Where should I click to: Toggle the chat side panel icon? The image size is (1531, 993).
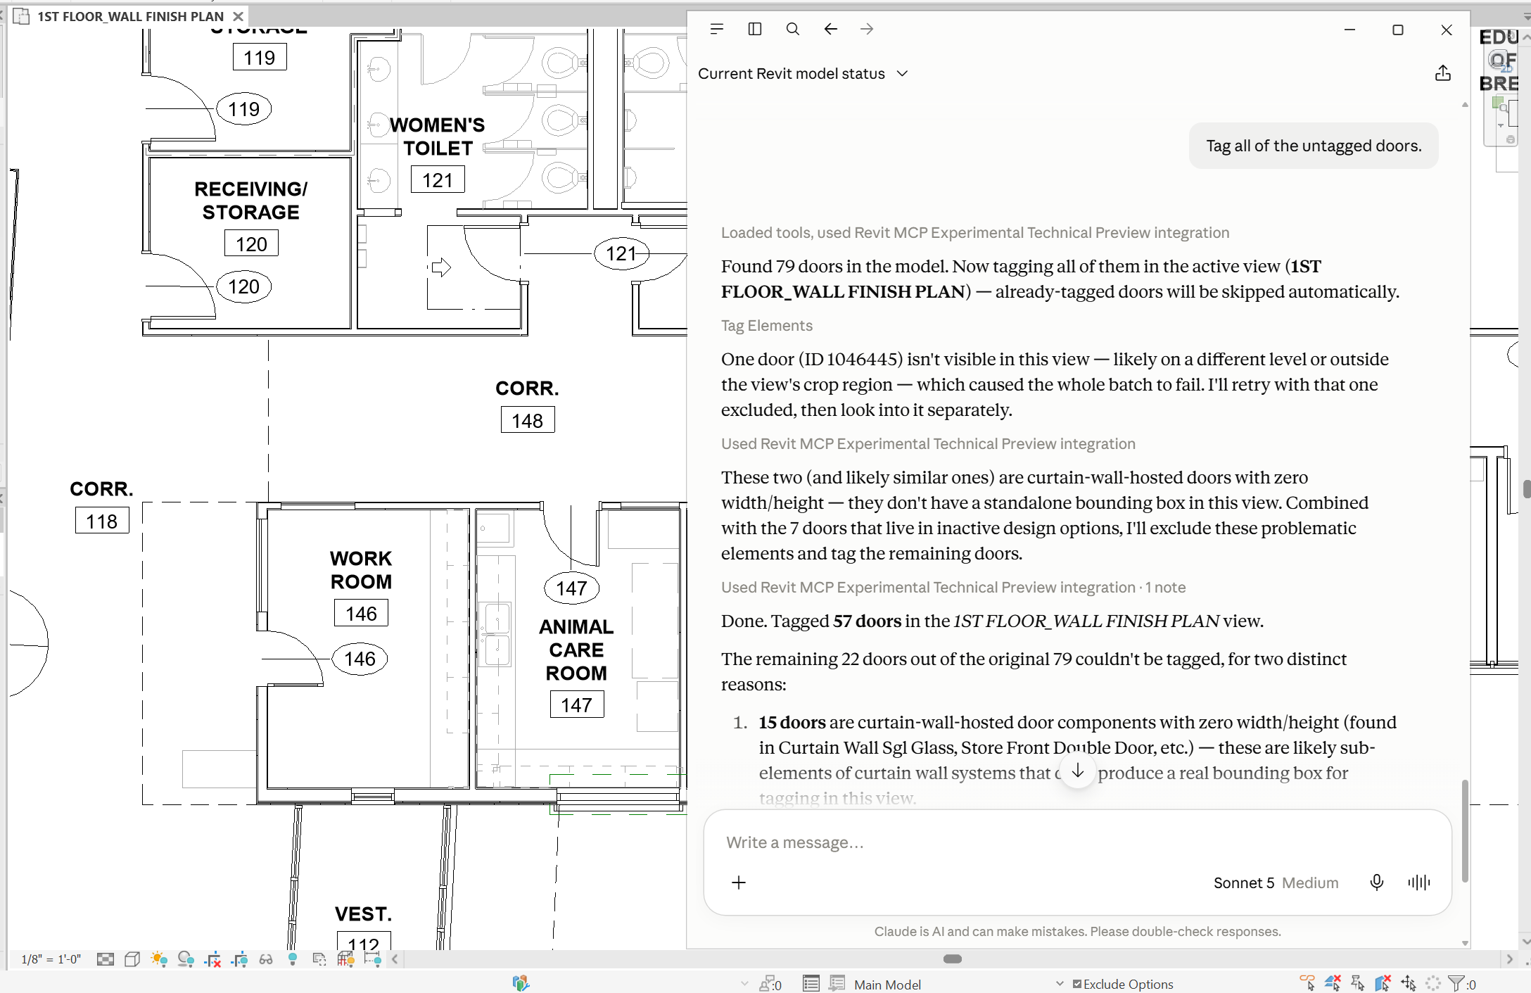tap(755, 29)
